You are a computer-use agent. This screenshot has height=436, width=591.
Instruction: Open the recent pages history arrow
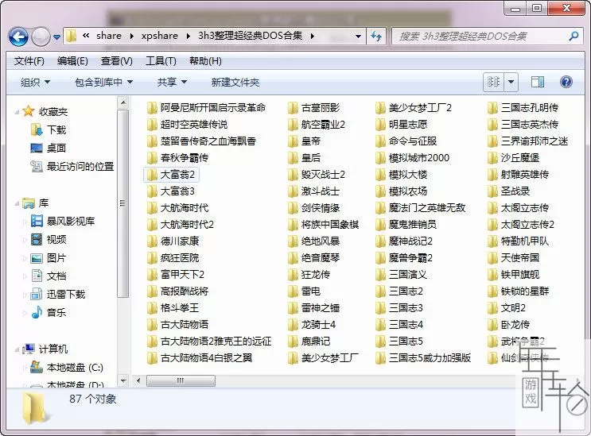pos(57,37)
